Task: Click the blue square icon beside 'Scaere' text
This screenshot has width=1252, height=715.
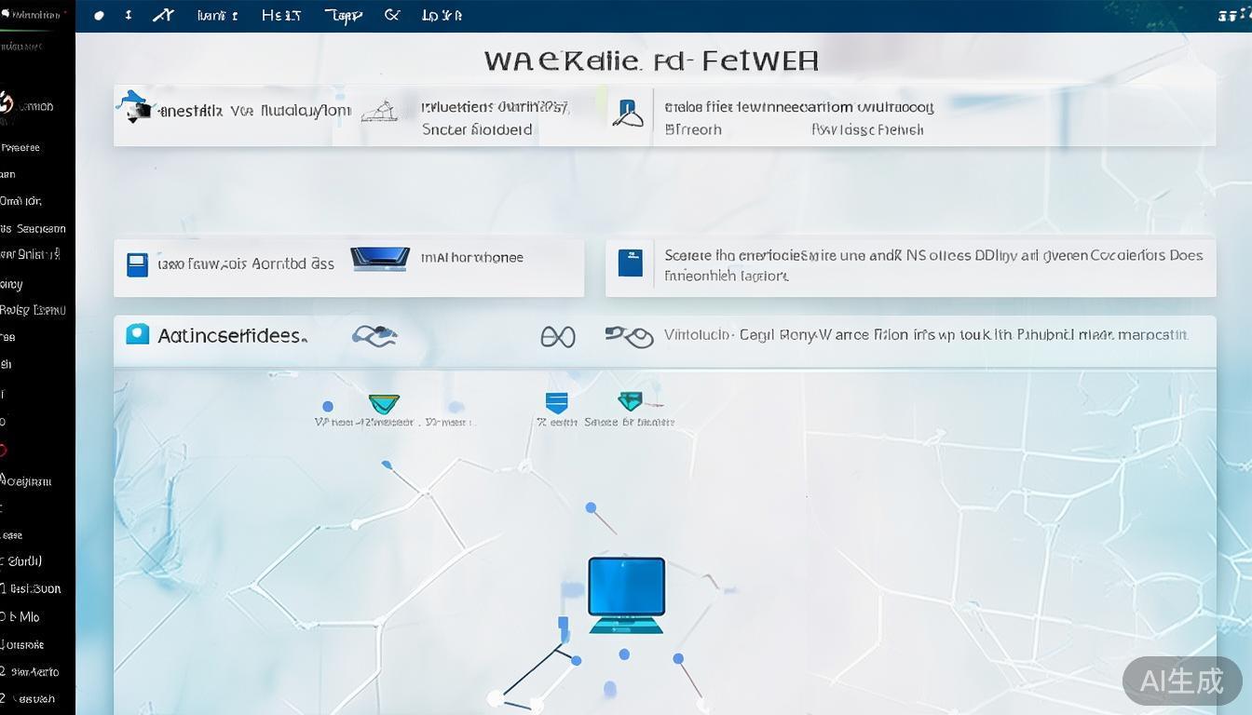Action: pos(630,263)
